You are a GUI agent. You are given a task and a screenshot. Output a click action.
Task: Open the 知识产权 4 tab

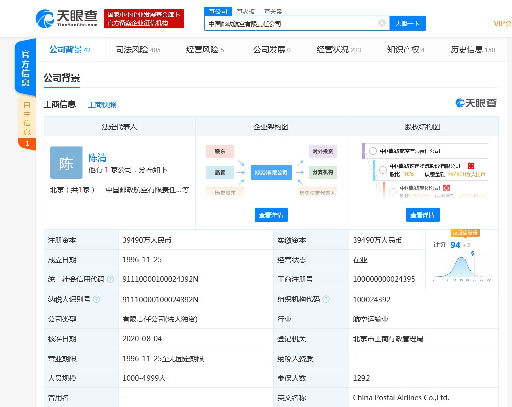tap(406, 50)
